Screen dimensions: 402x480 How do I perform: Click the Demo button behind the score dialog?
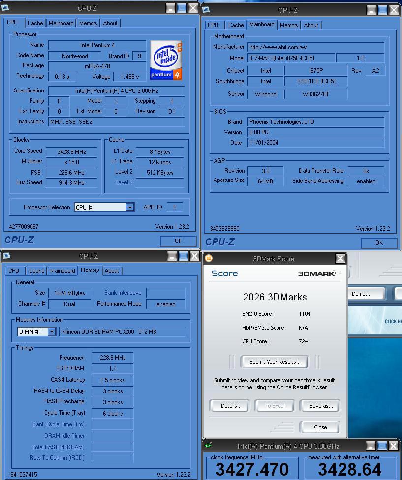tap(366, 294)
